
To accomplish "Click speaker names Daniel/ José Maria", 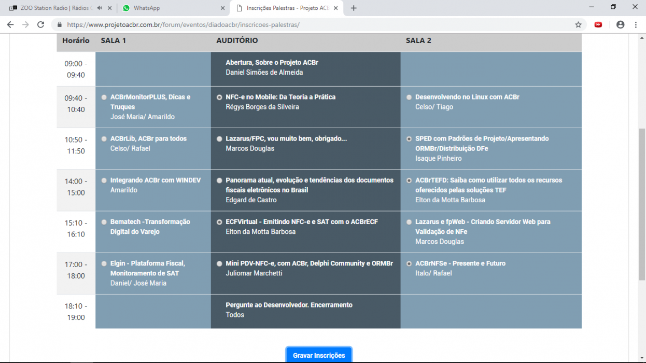I will pos(138,283).
